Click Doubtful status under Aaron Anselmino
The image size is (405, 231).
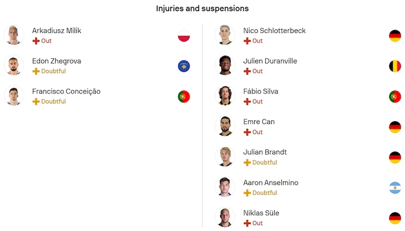[265, 193]
